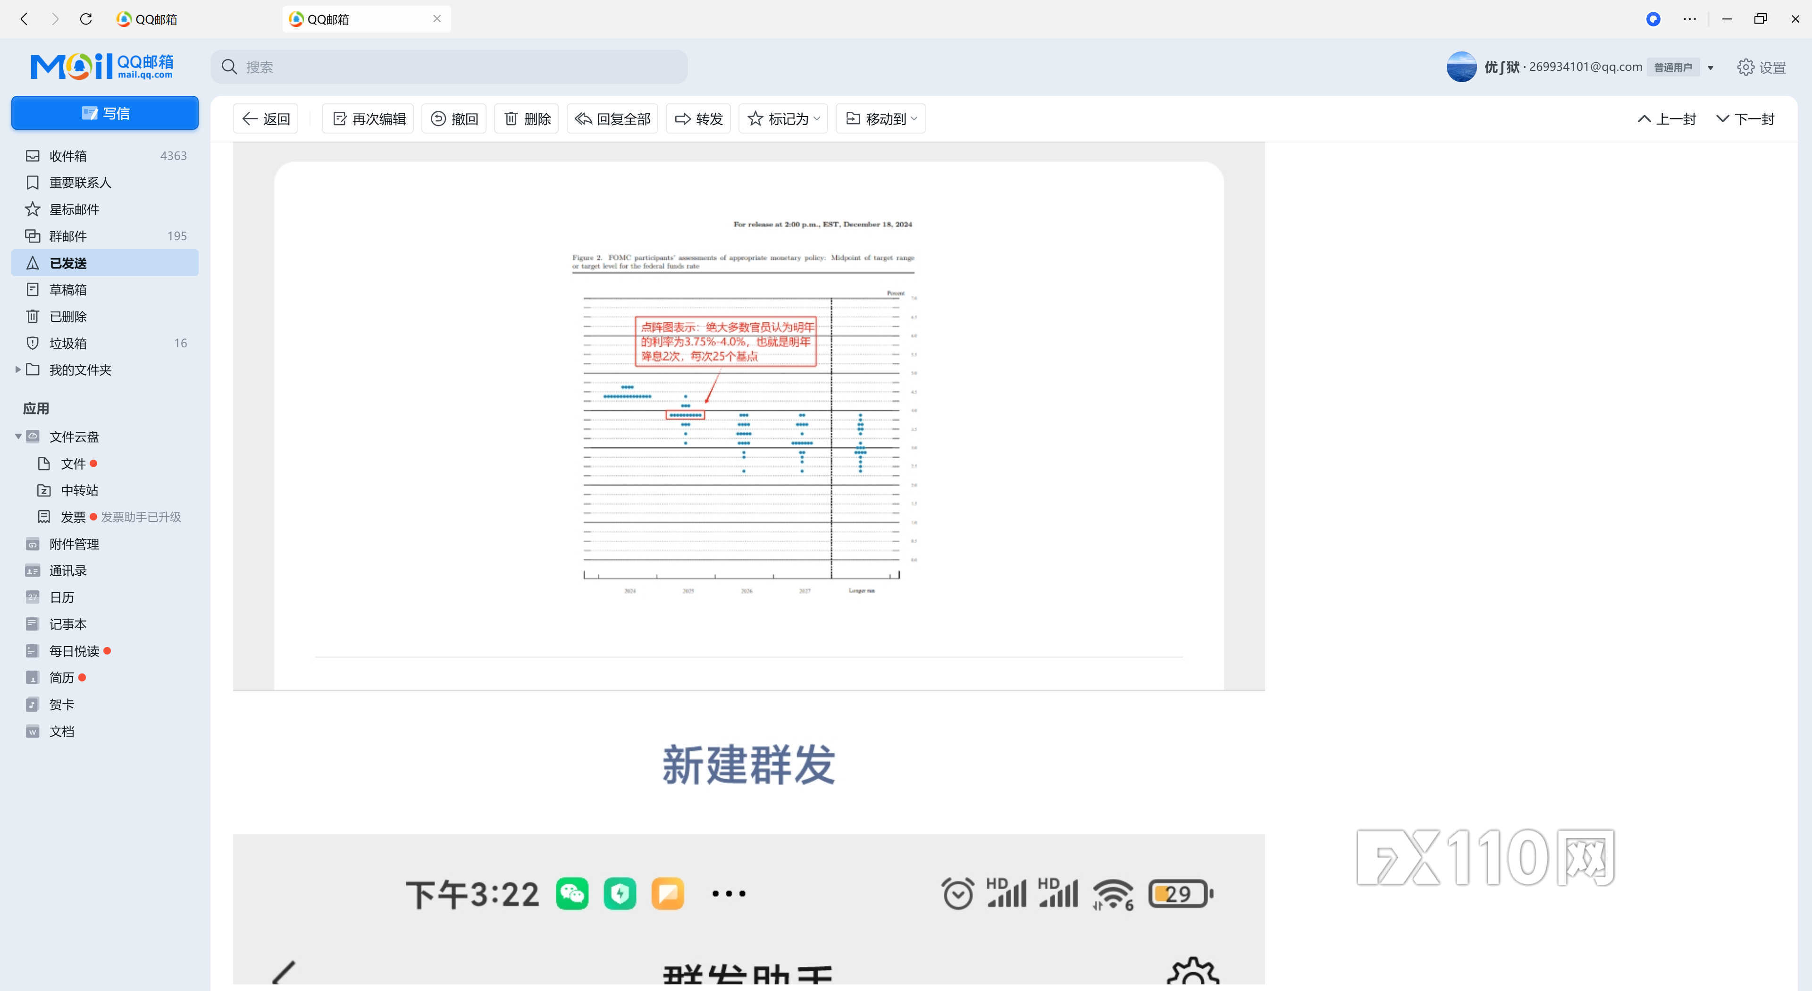
Task: Click the blue circular extension icon in title bar
Action: [x=1653, y=19]
